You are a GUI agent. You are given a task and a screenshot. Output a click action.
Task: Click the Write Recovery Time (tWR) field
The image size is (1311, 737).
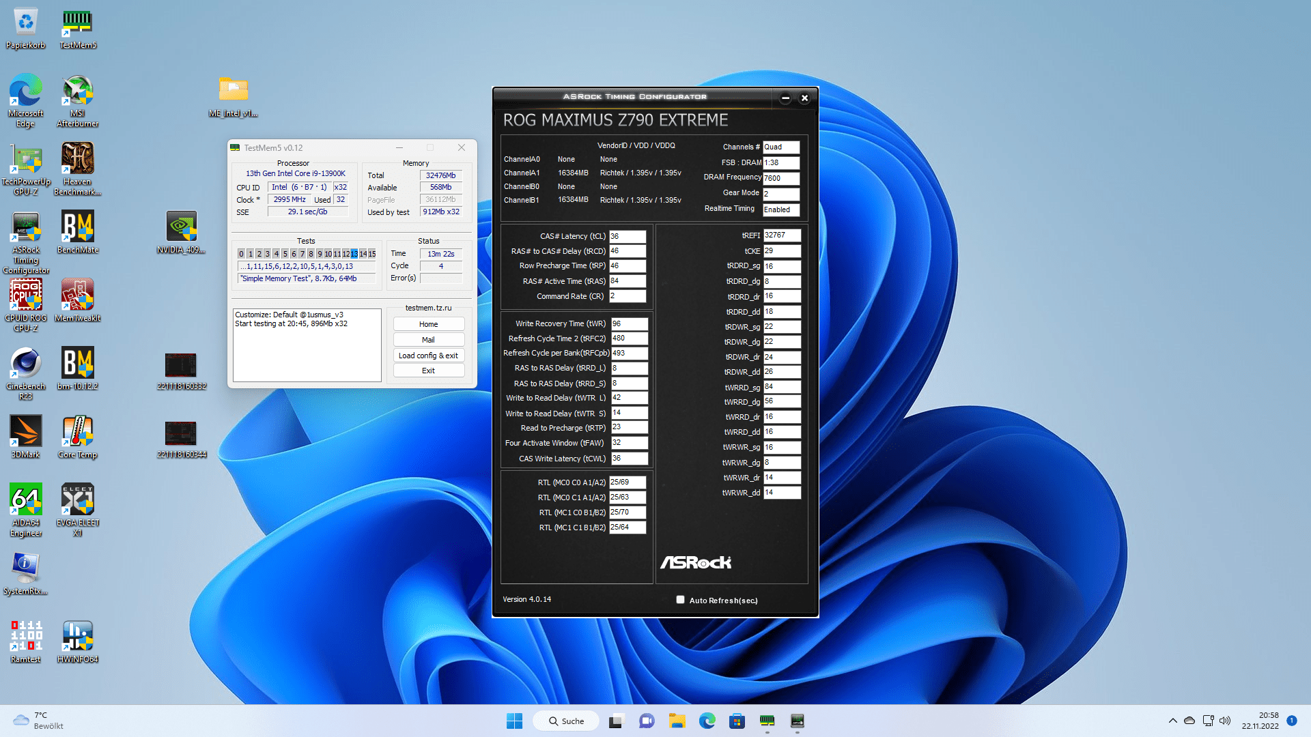click(x=628, y=323)
